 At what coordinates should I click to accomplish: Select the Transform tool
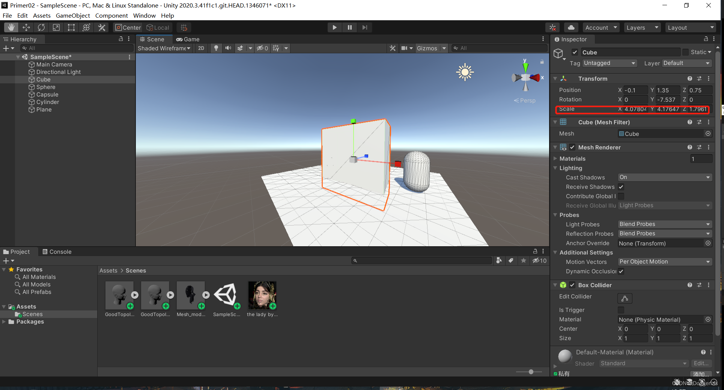[x=86, y=27]
